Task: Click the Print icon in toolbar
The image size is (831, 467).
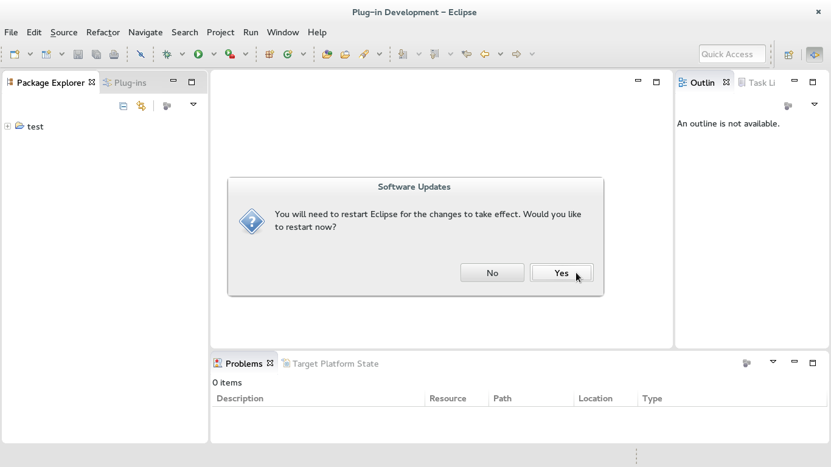Action: click(114, 54)
